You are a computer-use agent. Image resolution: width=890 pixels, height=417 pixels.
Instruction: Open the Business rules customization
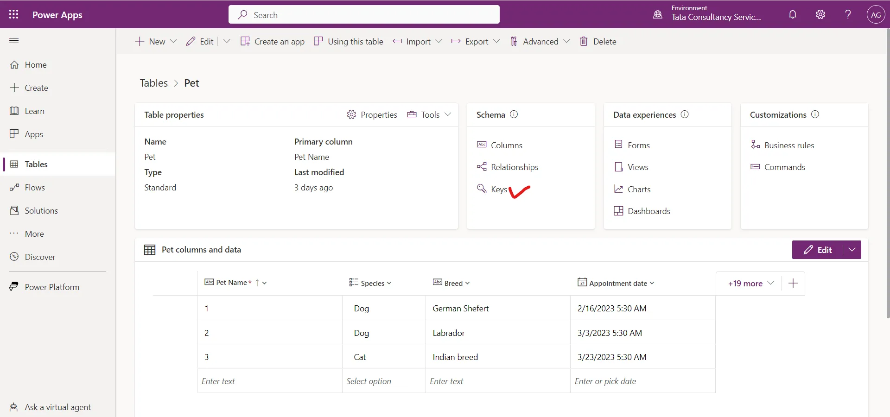(x=788, y=145)
